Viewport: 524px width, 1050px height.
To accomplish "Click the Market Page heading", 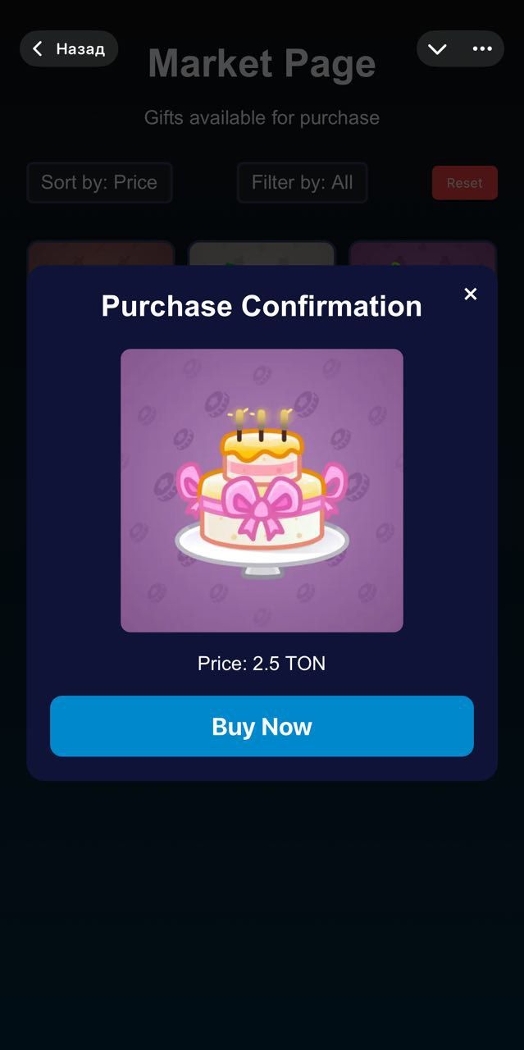I will (262, 63).
